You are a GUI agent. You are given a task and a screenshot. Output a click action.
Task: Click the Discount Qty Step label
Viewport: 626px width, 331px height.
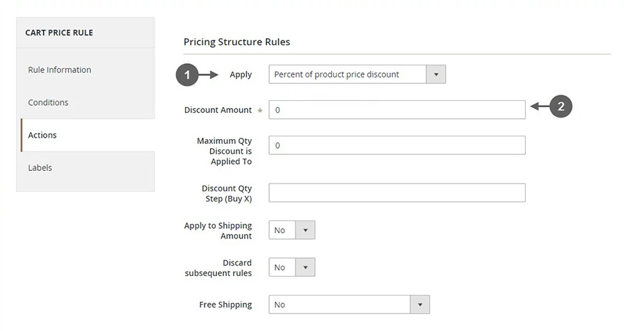point(227,193)
